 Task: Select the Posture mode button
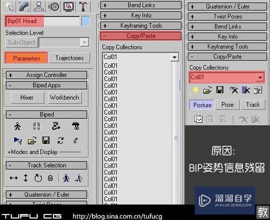pyautogui.click(x=202, y=105)
